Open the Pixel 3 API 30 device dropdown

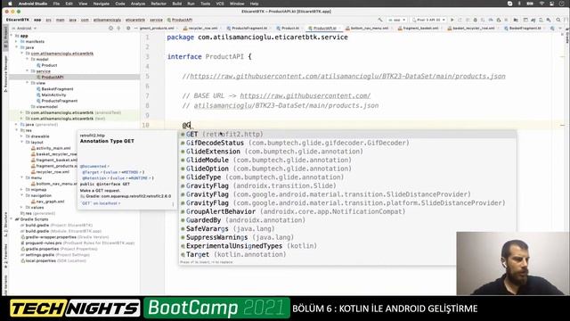pyautogui.click(x=429, y=20)
